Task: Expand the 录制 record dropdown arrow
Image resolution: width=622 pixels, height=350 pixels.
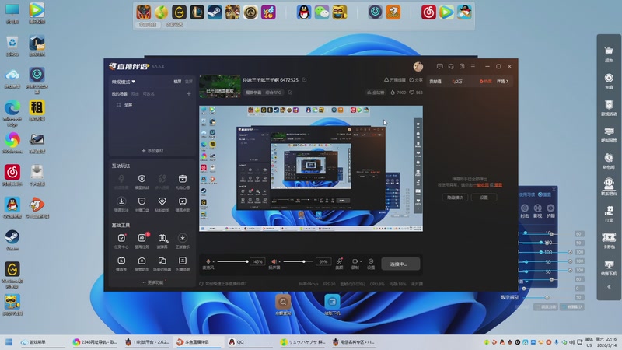Action: click(361, 261)
